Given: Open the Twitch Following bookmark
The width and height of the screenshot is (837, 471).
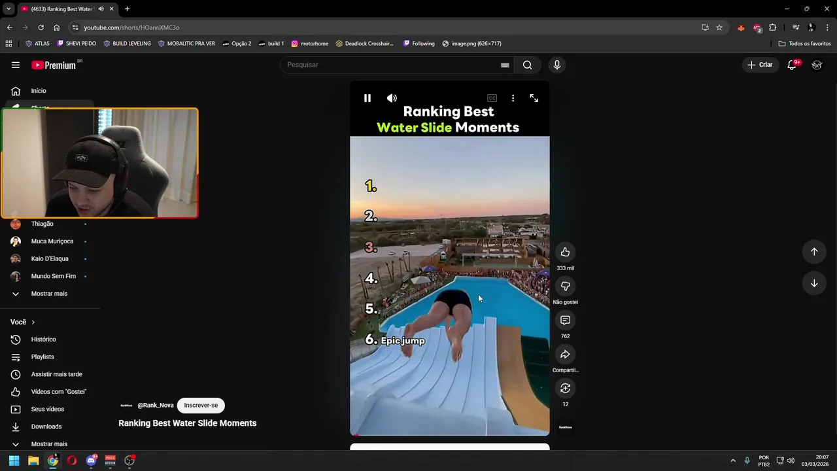Looking at the screenshot, I should click(418, 44).
